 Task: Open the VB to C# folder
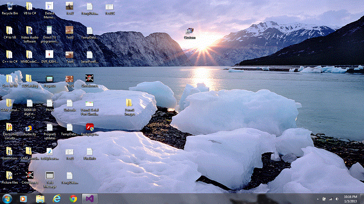pyautogui.click(x=29, y=9)
